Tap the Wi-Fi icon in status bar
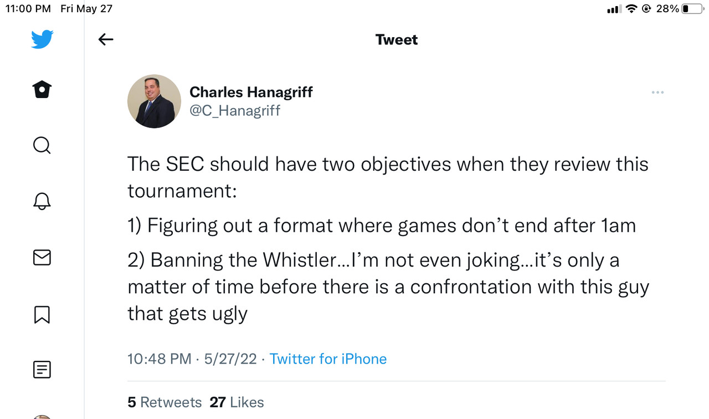This screenshot has height=419, width=709. pos(631,9)
